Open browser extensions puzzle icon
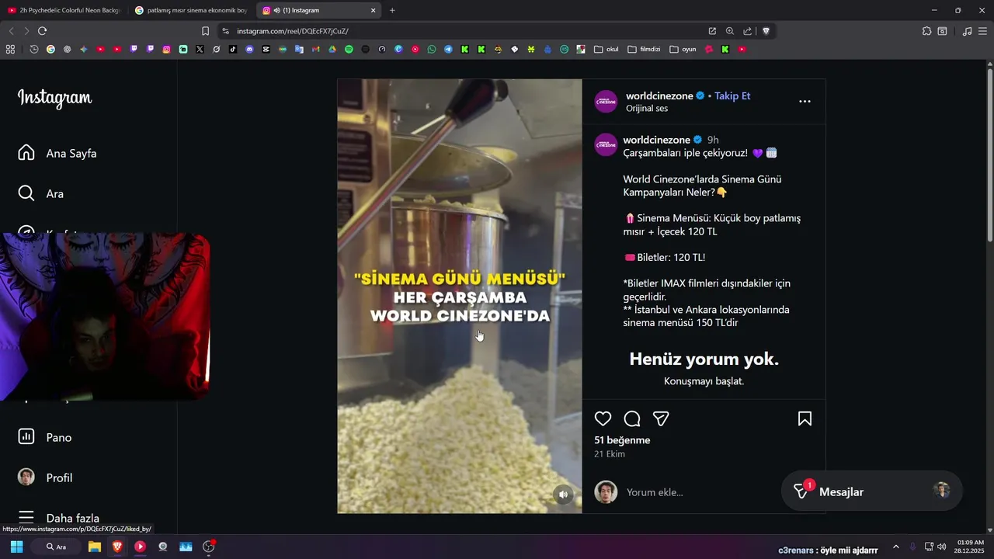Image resolution: width=994 pixels, height=559 pixels. point(926,31)
